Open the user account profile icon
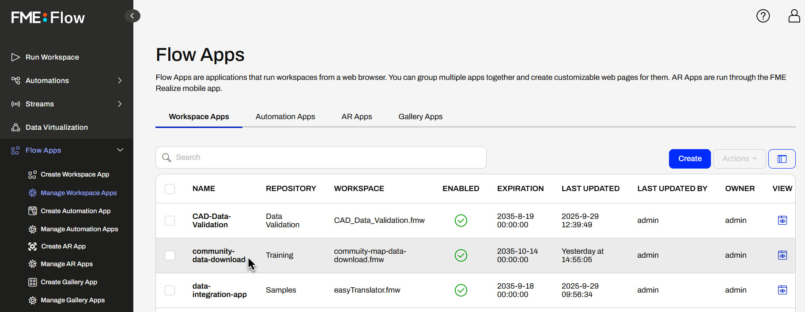Screen dimensions: 805x312 (794, 16)
